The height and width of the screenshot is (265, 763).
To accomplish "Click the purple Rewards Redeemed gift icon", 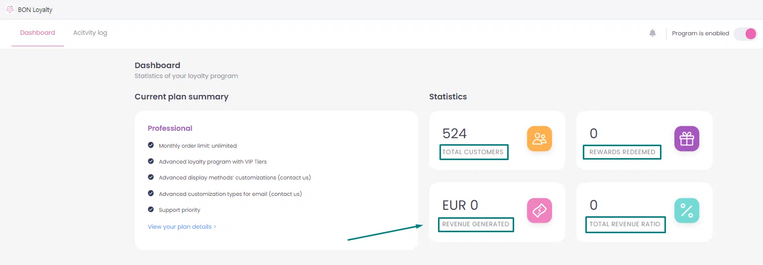I will coord(687,139).
